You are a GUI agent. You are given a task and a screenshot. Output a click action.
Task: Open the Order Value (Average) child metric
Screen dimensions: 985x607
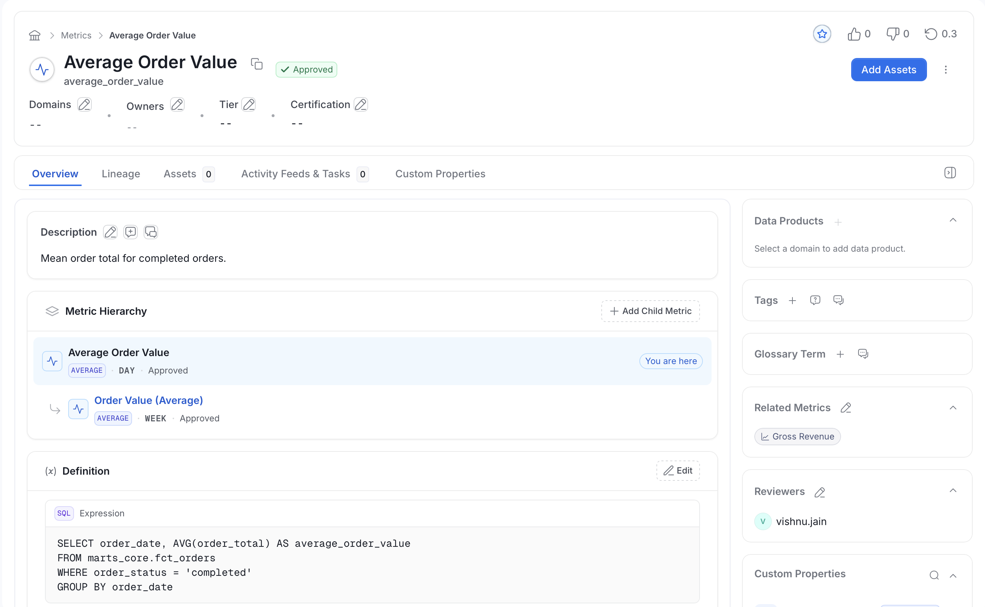pyautogui.click(x=149, y=400)
